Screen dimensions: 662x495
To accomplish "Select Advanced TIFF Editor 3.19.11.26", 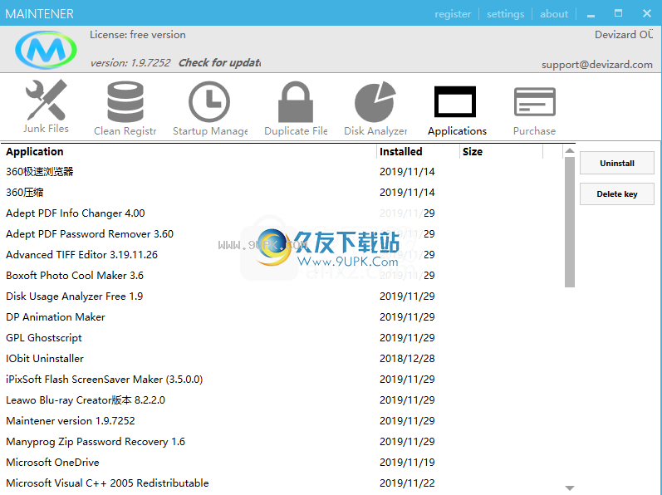I will [282, 254].
